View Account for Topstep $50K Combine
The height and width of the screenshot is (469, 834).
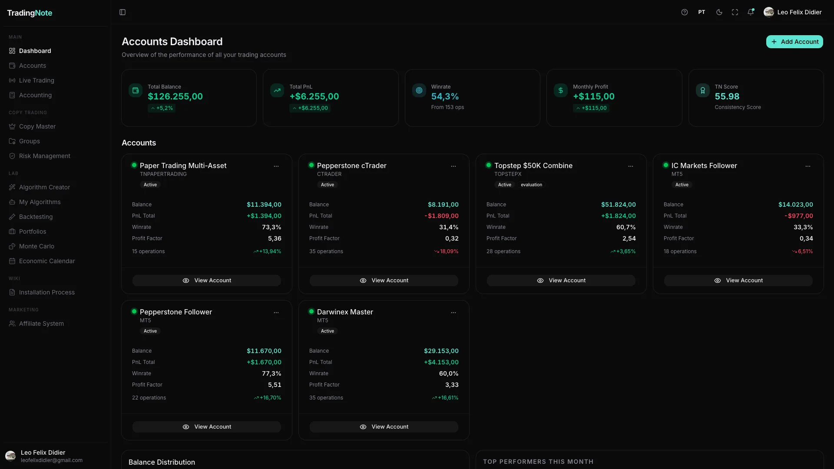pyautogui.click(x=561, y=281)
